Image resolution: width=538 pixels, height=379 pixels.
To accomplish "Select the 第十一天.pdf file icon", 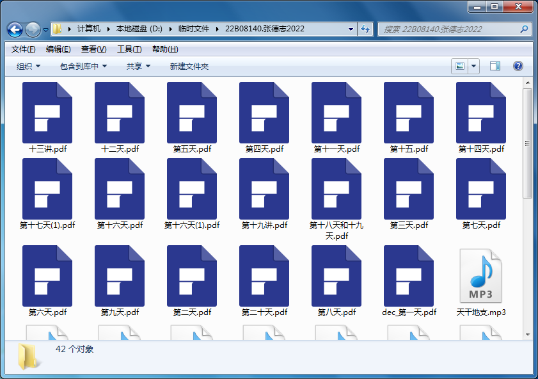I will [x=336, y=112].
